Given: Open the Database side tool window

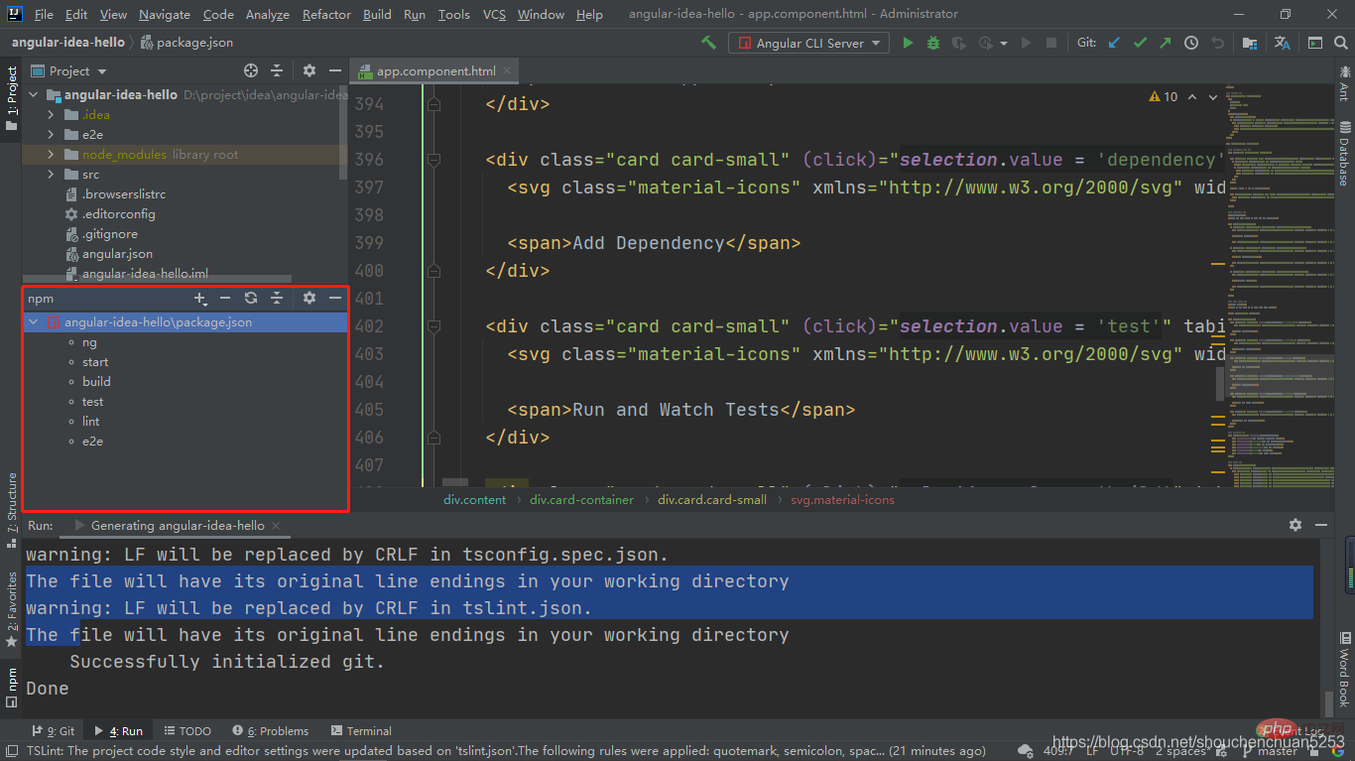Looking at the screenshot, I should (x=1344, y=154).
